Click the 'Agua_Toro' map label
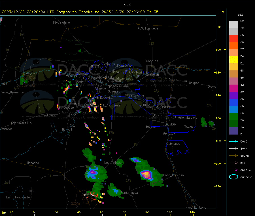255x216 pixels. click(x=30, y=73)
